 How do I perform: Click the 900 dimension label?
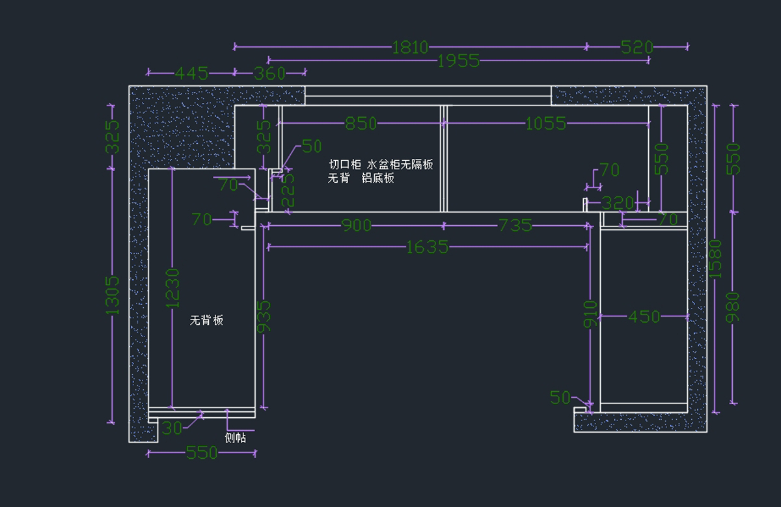pyautogui.click(x=357, y=226)
